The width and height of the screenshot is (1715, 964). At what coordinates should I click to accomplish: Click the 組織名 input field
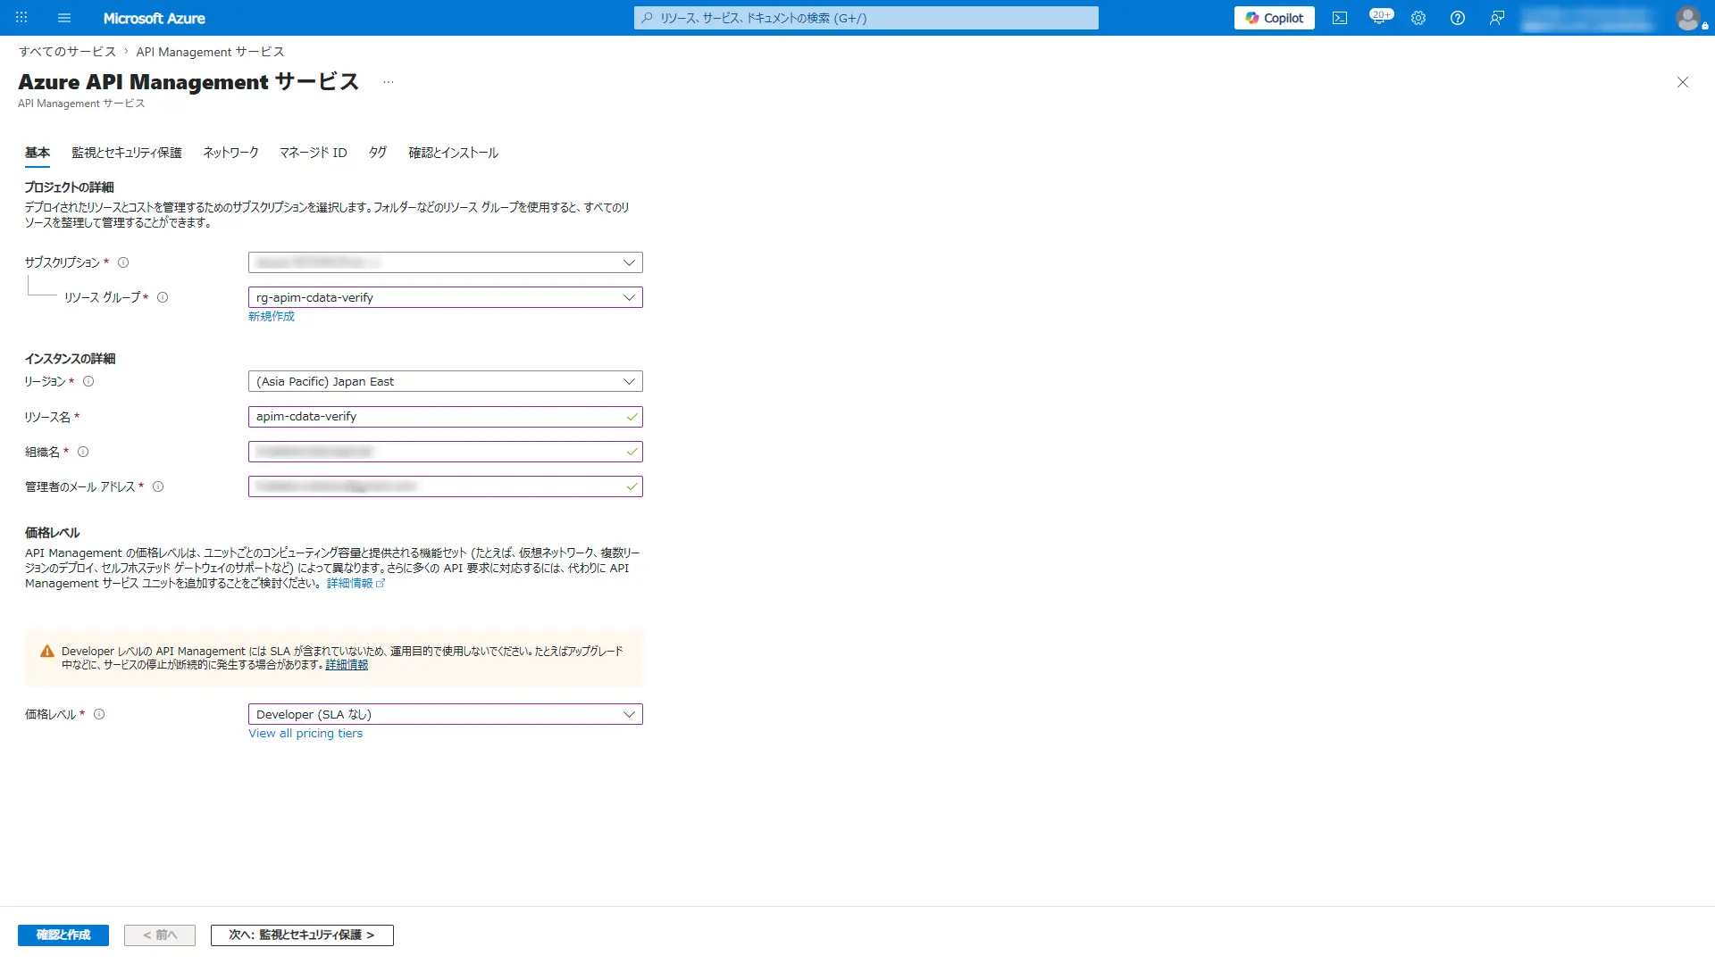click(x=445, y=452)
